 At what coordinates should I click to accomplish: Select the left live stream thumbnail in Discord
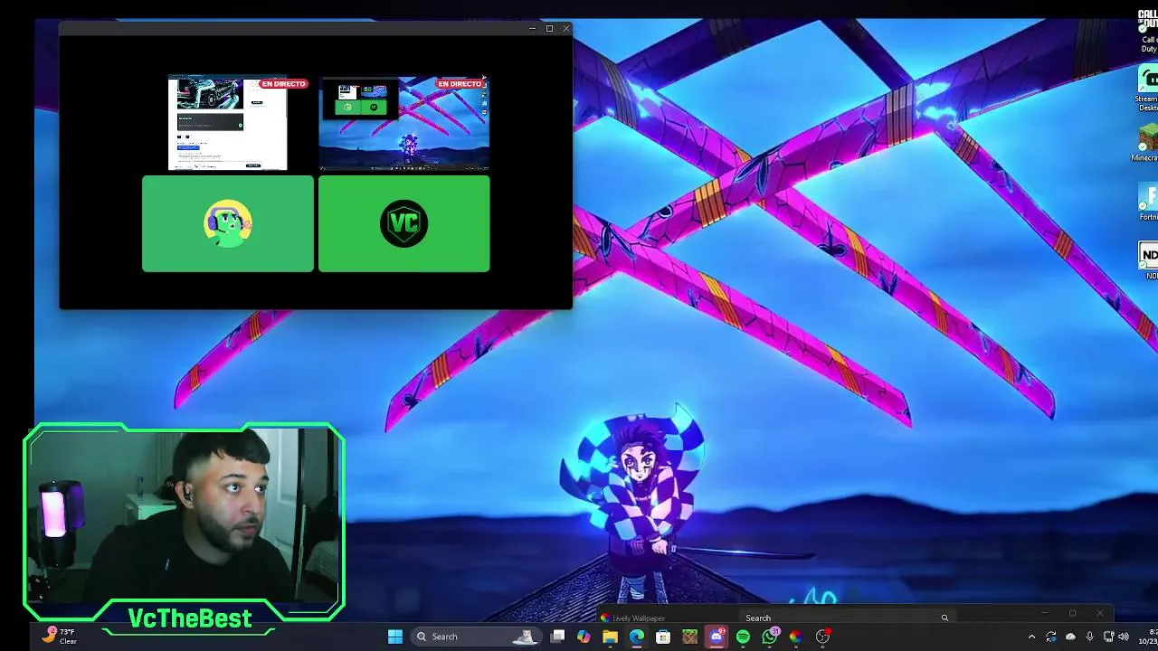[228, 123]
